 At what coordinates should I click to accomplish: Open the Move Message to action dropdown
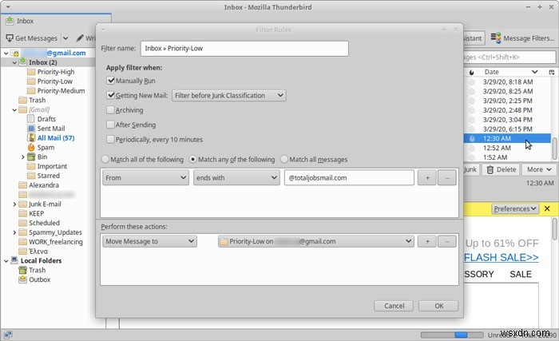coord(149,241)
